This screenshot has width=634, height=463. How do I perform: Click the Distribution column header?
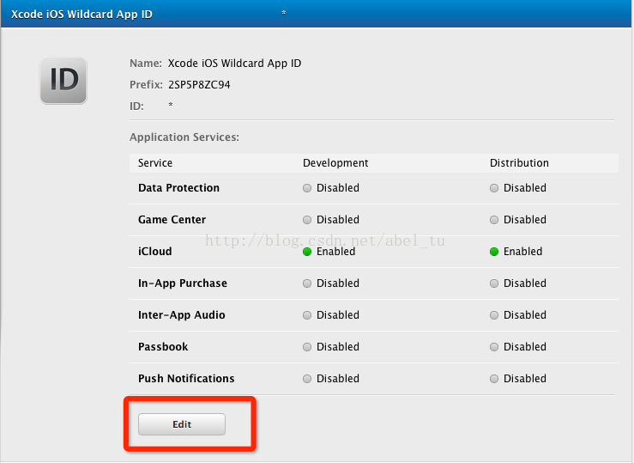click(519, 163)
